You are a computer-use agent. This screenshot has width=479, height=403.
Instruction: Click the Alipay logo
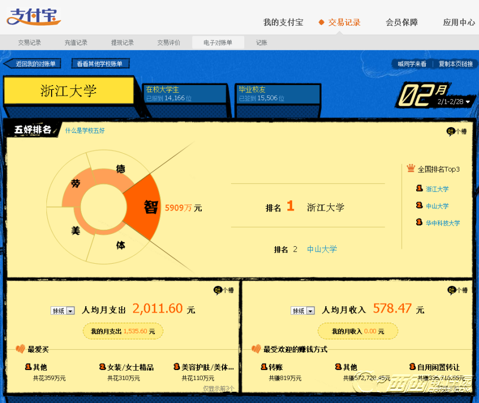point(34,17)
